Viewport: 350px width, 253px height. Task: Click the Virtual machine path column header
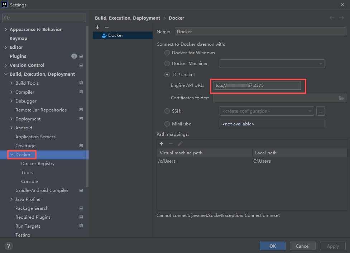[205, 153]
